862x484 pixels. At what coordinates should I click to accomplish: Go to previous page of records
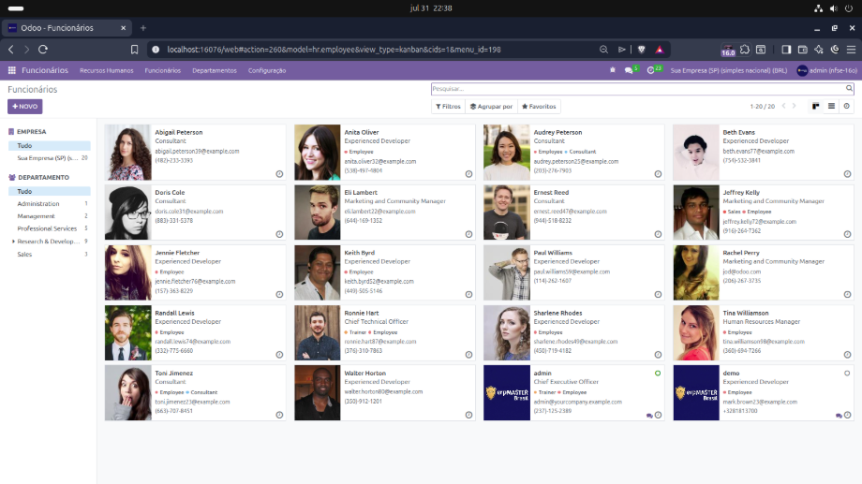click(784, 106)
